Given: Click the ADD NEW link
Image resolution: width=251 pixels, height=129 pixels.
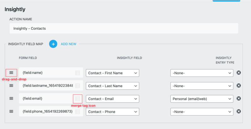Looking at the screenshot, I should pos(68,44).
